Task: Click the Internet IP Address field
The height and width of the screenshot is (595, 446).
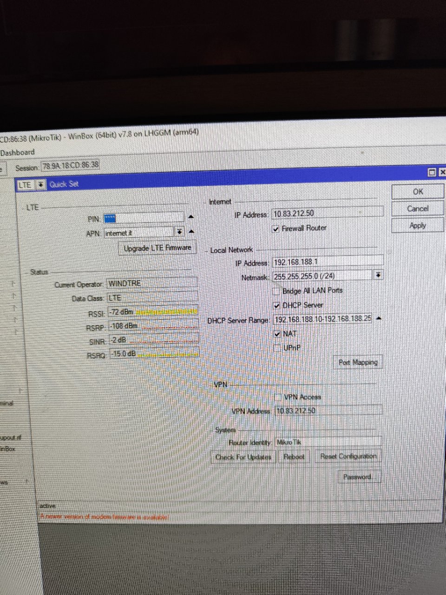Action: tap(328, 213)
